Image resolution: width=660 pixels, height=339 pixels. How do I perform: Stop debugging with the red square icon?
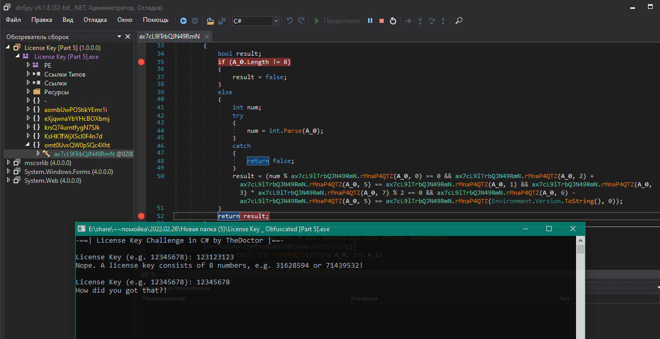[382, 21]
